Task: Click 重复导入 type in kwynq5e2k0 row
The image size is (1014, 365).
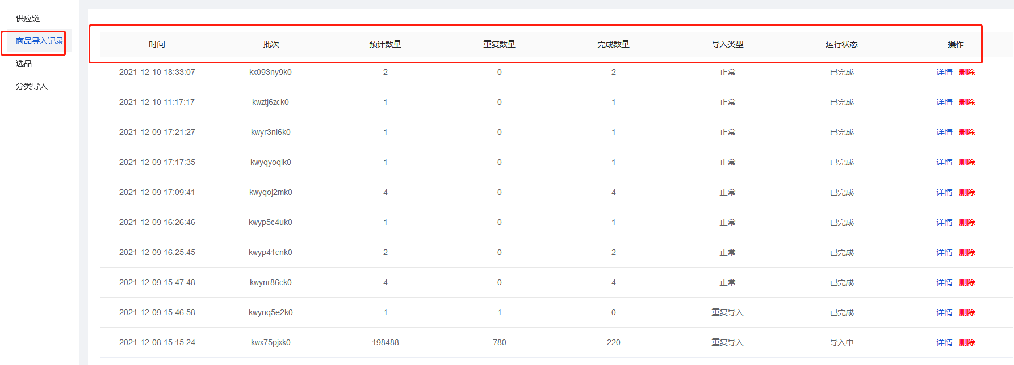Action: [x=727, y=312]
